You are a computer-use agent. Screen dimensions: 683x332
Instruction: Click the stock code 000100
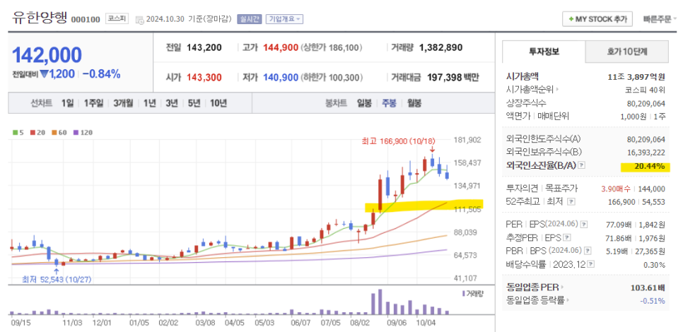pyautogui.click(x=86, y=20)
